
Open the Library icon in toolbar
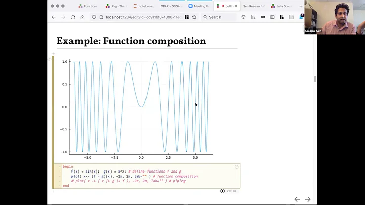pos(253,17)
